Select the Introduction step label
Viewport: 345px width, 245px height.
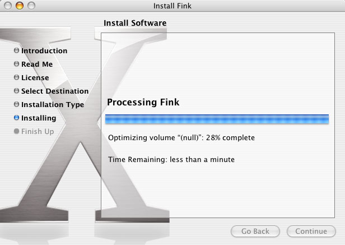pos(44,50)
